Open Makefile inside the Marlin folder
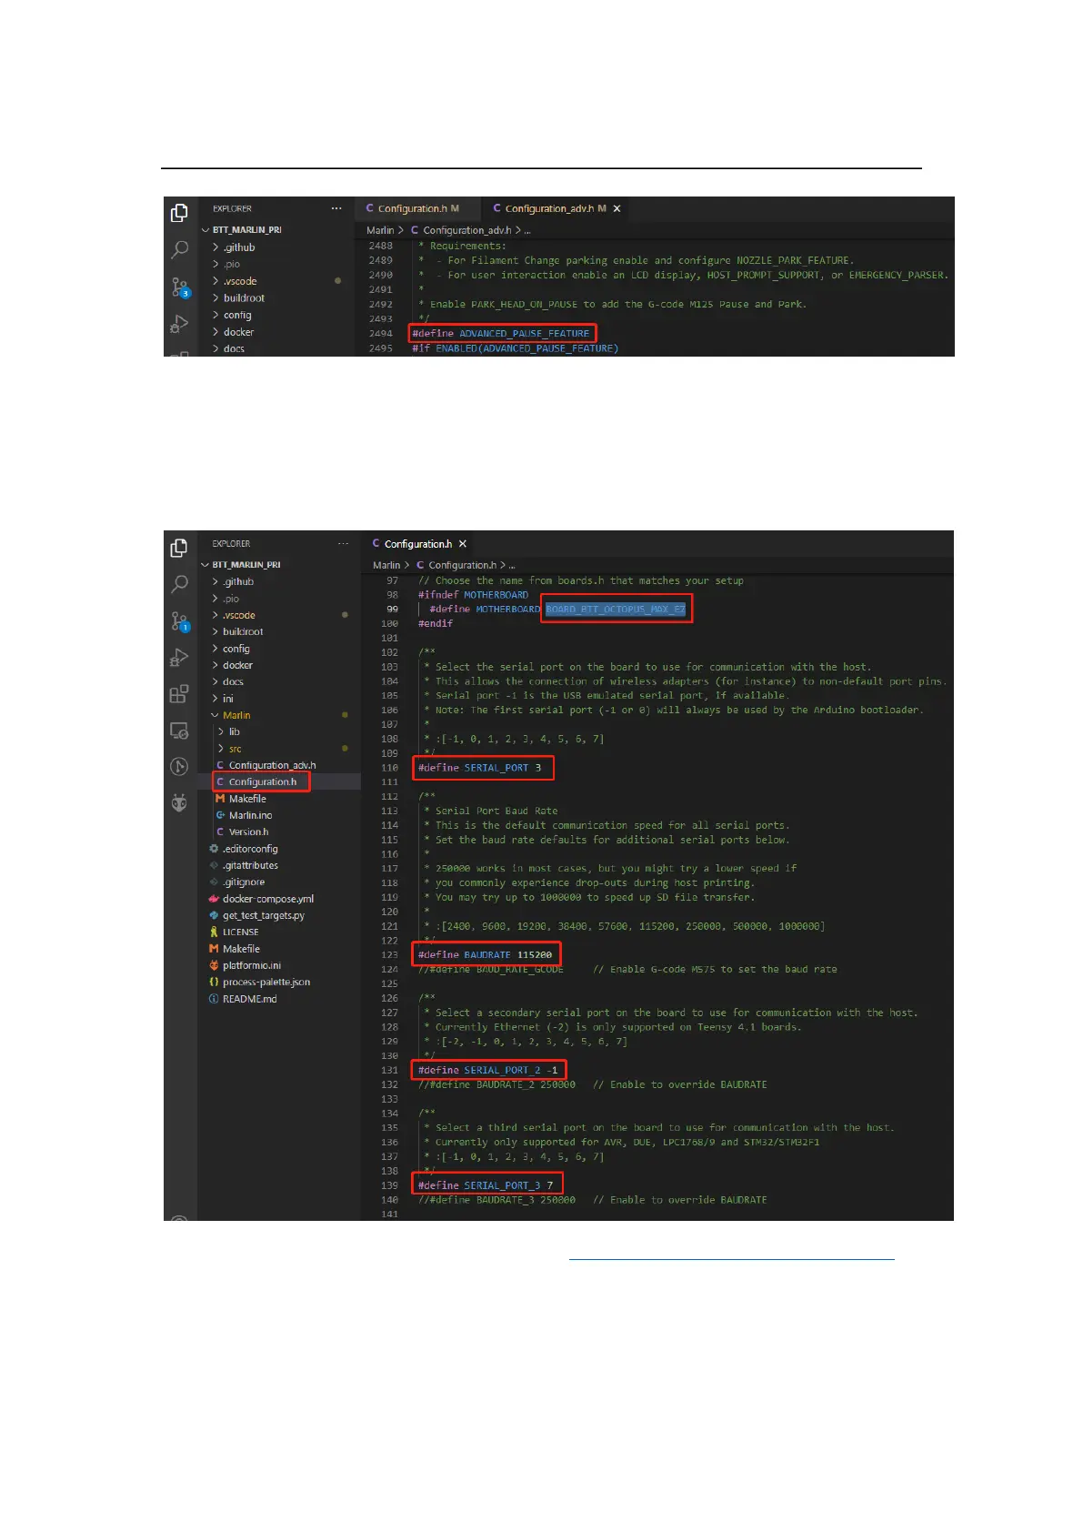Screen dimensions: 1083x1532 [x=247, y=799]
